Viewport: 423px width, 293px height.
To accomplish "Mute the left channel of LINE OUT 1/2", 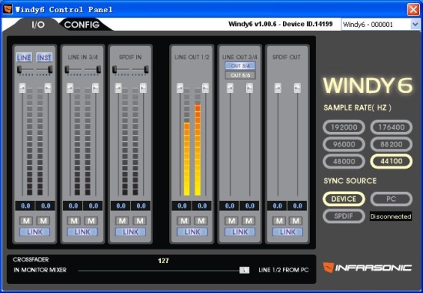I will [184, 221].
